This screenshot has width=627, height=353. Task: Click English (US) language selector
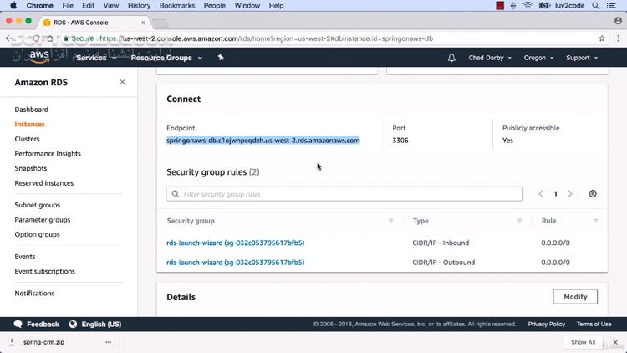[101, 325]
